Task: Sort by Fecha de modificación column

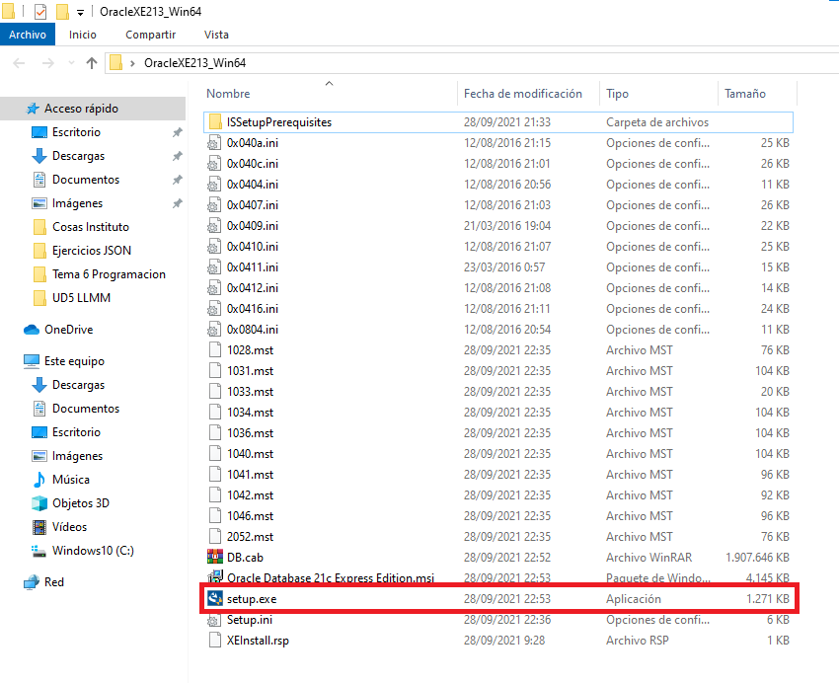Action: click(522, 94)
